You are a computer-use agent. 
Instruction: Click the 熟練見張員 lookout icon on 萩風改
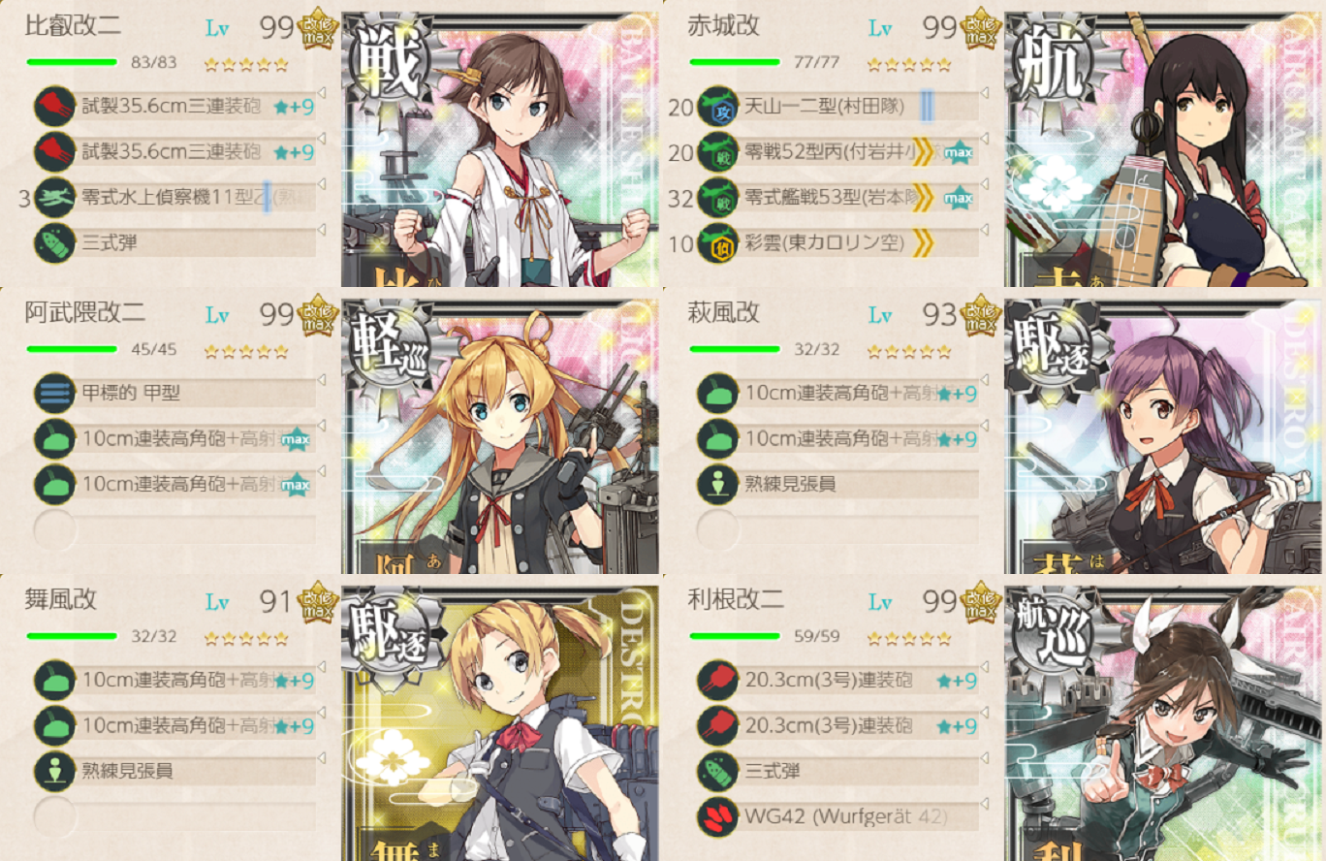pos(717,484)
